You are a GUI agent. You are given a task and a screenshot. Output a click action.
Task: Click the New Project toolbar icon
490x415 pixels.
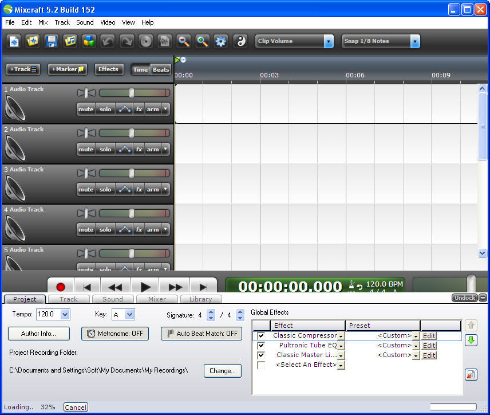click(x=14, y=41)
